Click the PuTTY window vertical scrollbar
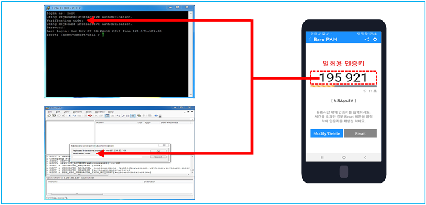The height and width of the screenshot is (205, 426). pos(191,53)
